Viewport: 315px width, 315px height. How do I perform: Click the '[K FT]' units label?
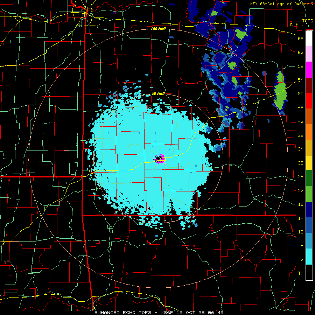tap(296, 24)
